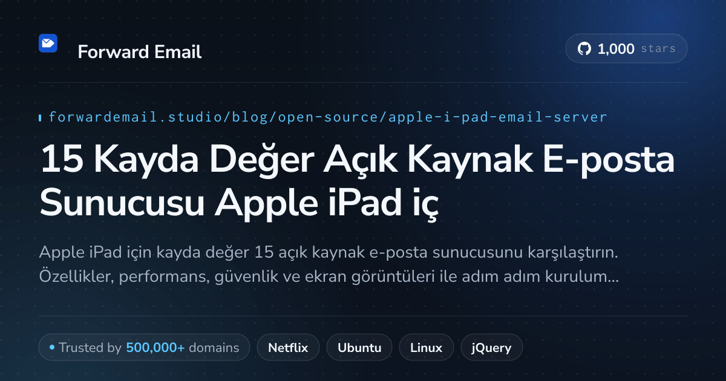Click the Trusted by 500,000+ domains pill
The width and height of the screenshot is (726, 381).
(x=144, y=348)
